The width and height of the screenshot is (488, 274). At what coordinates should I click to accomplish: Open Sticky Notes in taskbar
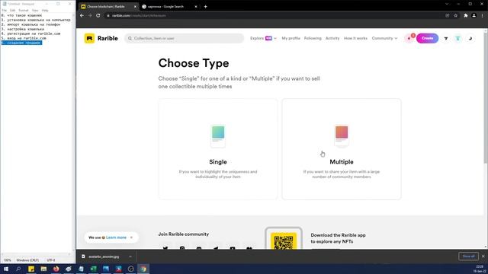pos(31,269)
